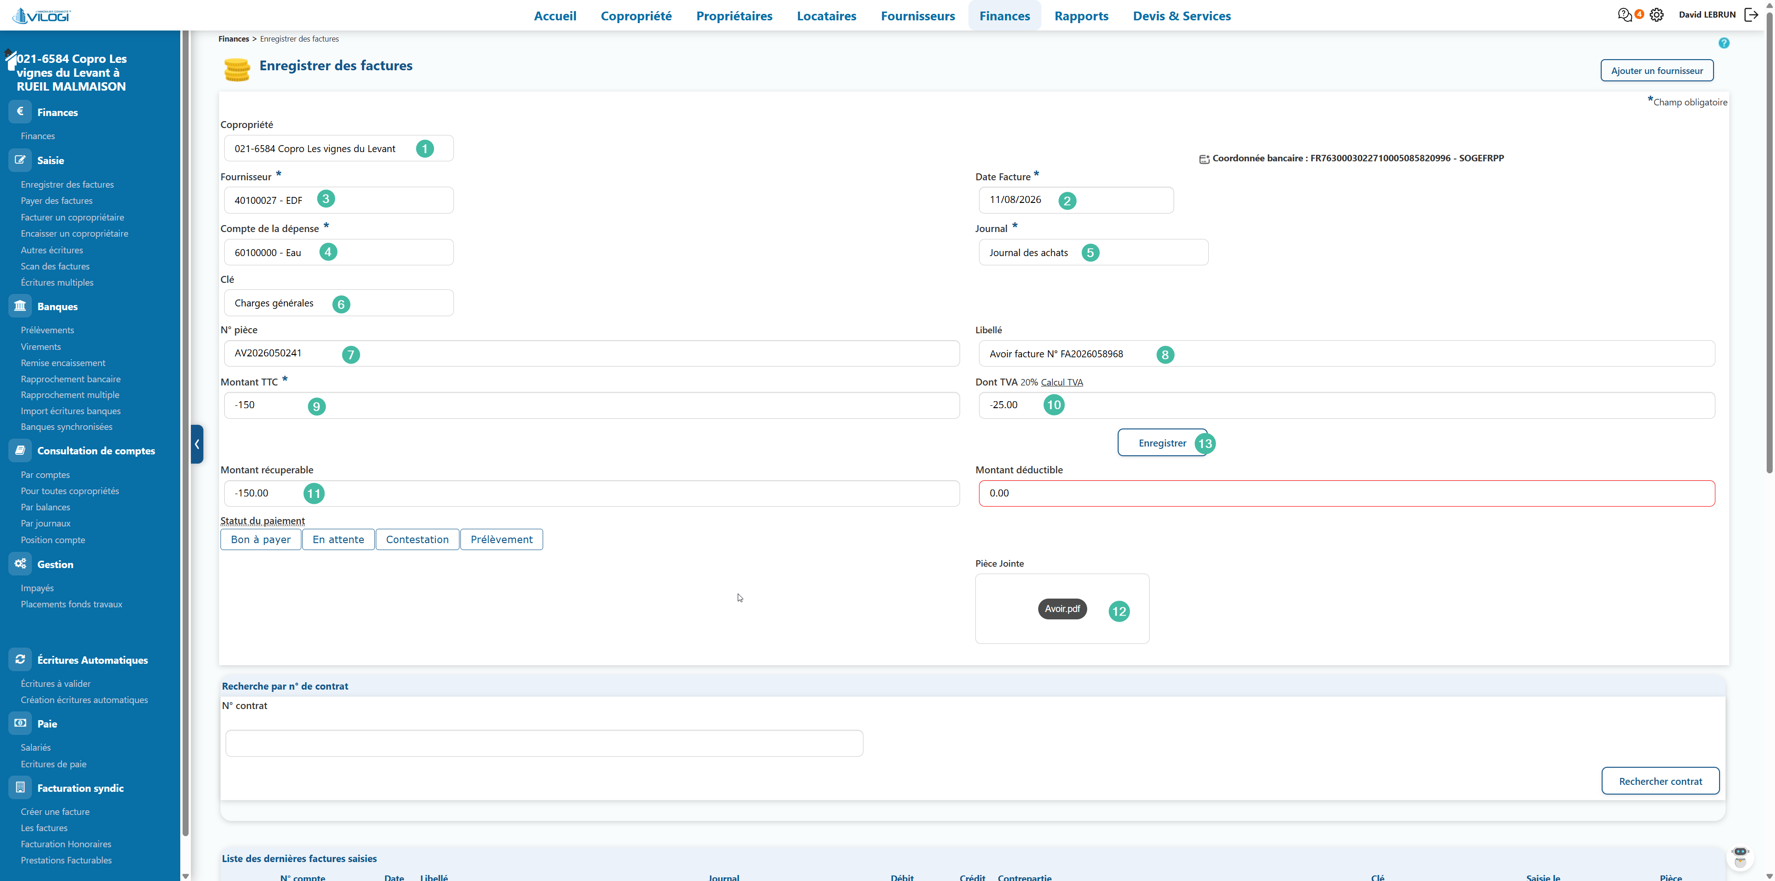The width and height of the screenshot is (1775, 881).
Task: Click the Paie money sidebar icon
Action: point(20,723)
